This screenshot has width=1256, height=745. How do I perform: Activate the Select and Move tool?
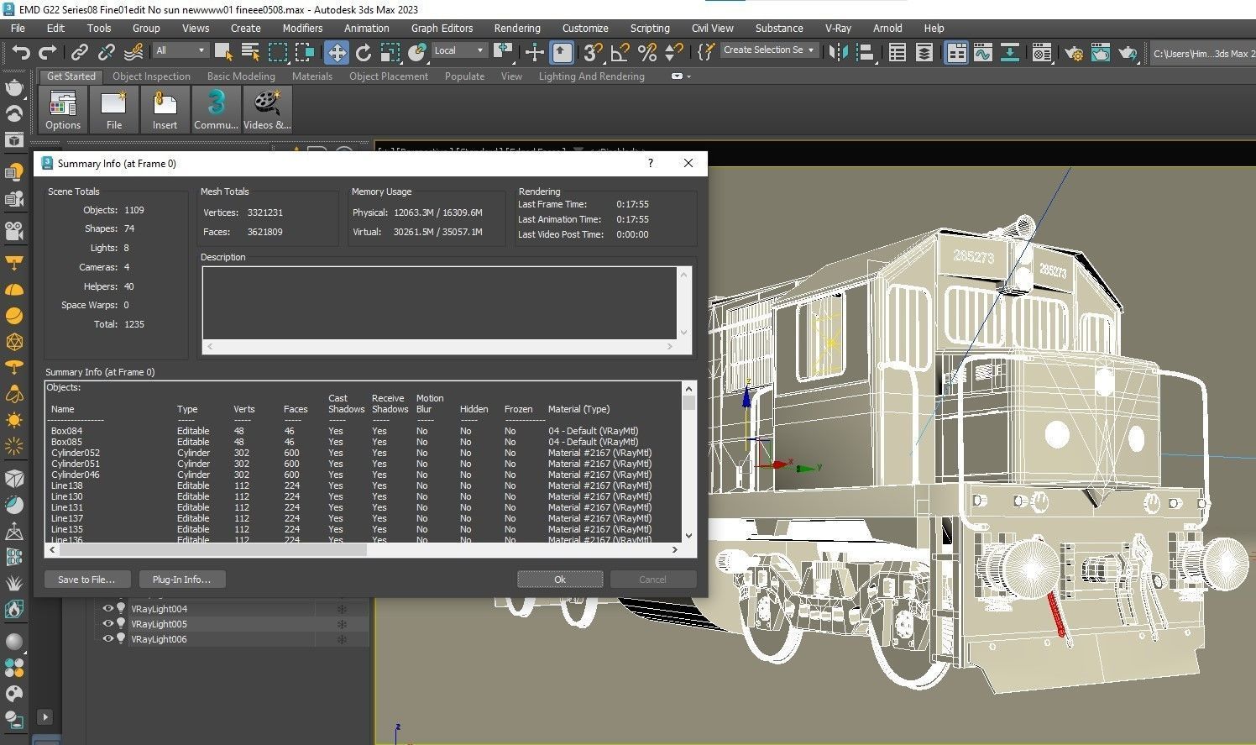pos(337,53)
